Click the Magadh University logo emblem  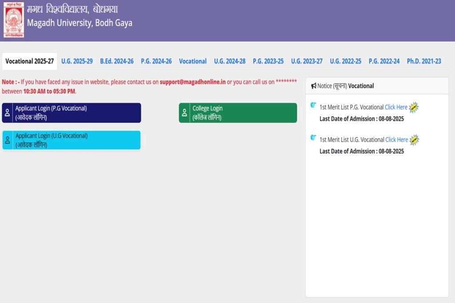point(14,20)
